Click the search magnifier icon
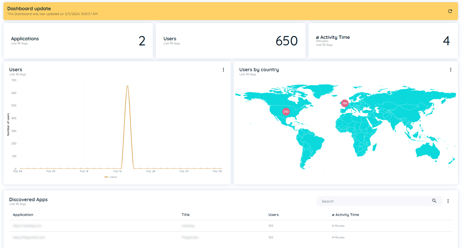 click(x=434, y=201)
